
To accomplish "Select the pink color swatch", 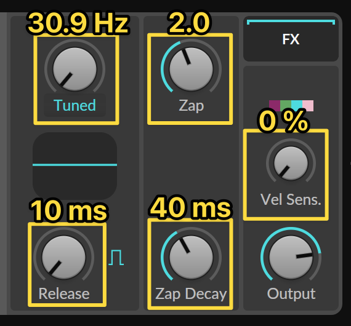I will (308, 106).
